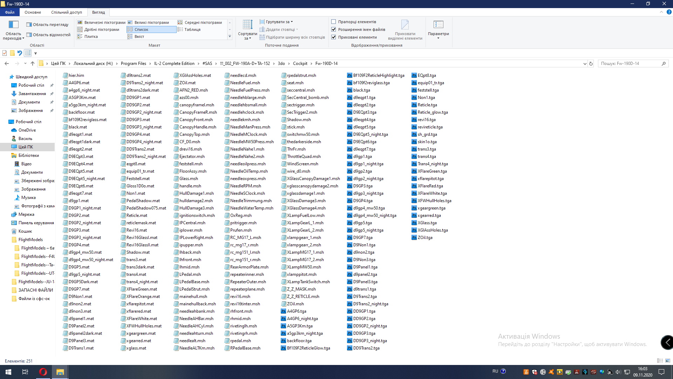Switch to large thumbnails view icon in status bar
The image size is (673, 379).
(668, 361)
